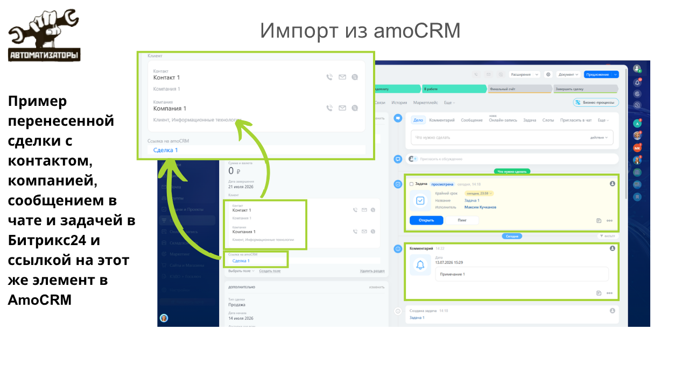
Task: Open the profile avatar atop the right sidebar
Action: coord(637,68)
